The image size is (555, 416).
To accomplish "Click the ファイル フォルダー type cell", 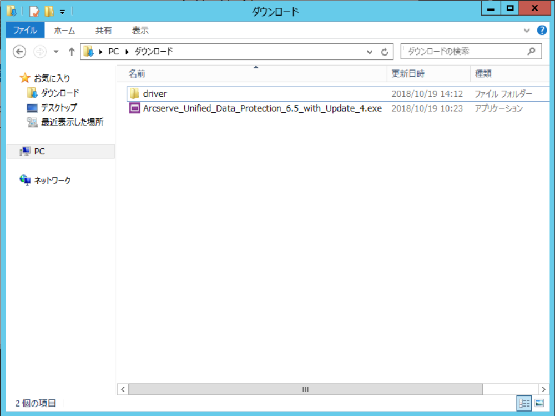I will click(x=503, y=93).
